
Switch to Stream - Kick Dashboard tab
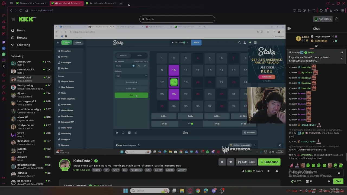point(31,3)
